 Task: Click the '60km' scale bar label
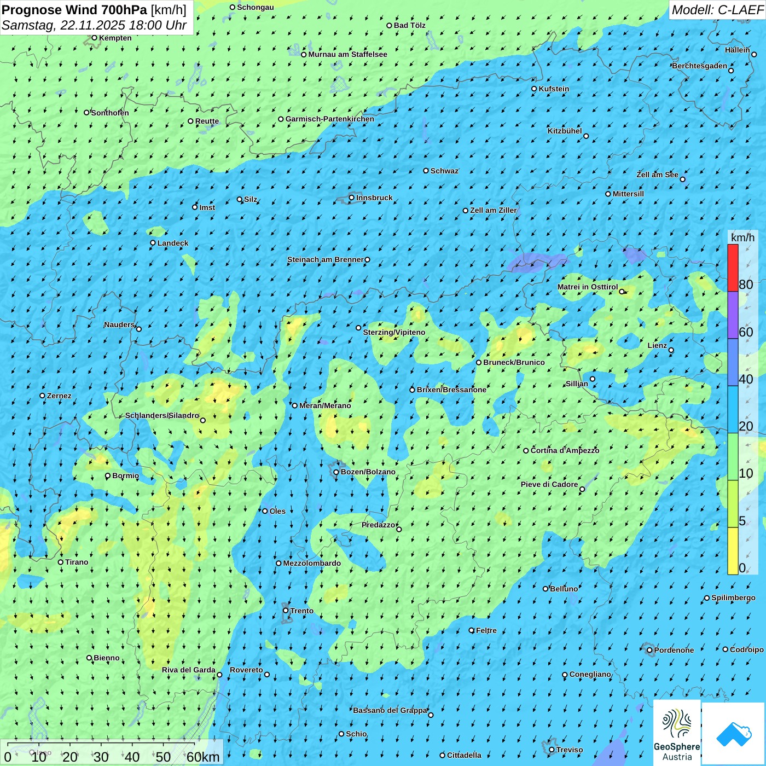click(x=203, y=757)
